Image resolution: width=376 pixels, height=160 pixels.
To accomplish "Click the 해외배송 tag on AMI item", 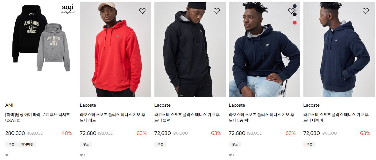I will [27, 144].
